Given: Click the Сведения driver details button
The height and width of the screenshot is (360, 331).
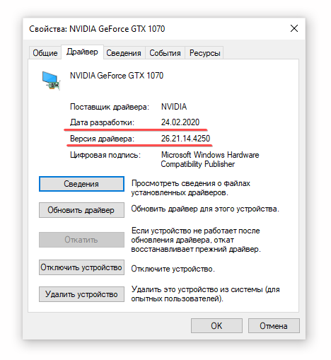Looking at the screenshot, I should tap(81, 184).
